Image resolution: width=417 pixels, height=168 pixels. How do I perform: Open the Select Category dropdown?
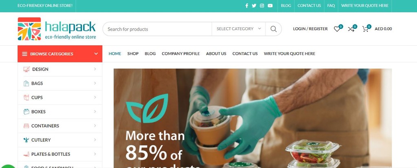tap(239, 29)
